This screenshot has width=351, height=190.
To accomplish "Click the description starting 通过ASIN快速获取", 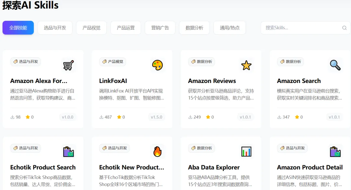I will [309, 181].
